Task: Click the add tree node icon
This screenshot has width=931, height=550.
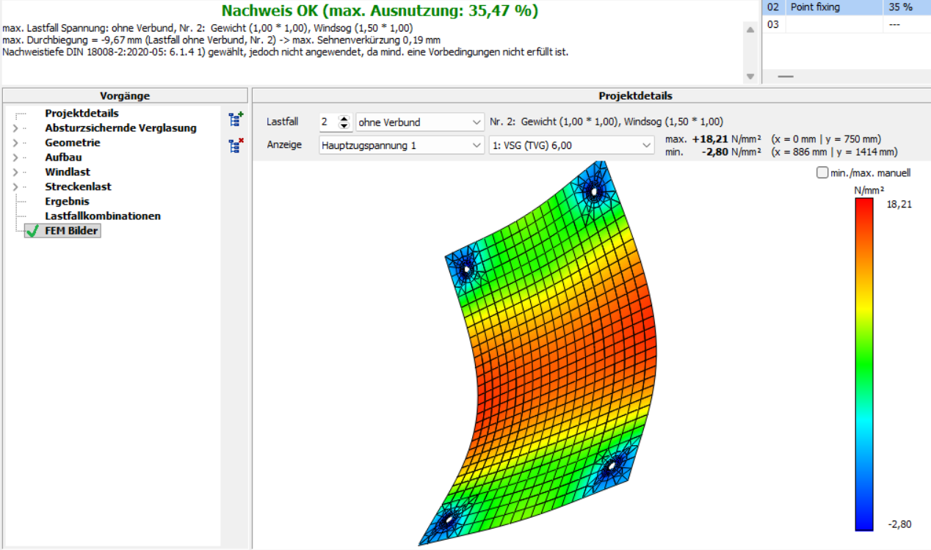Action: point(235,119)
